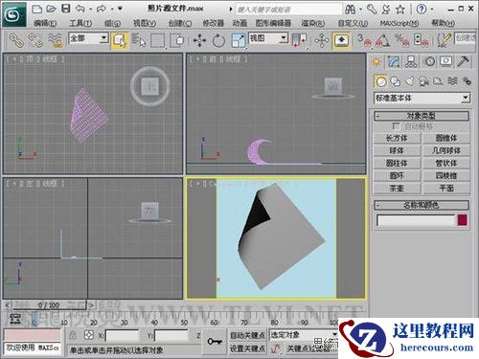Open the 动画 menu

pos(239,23)
